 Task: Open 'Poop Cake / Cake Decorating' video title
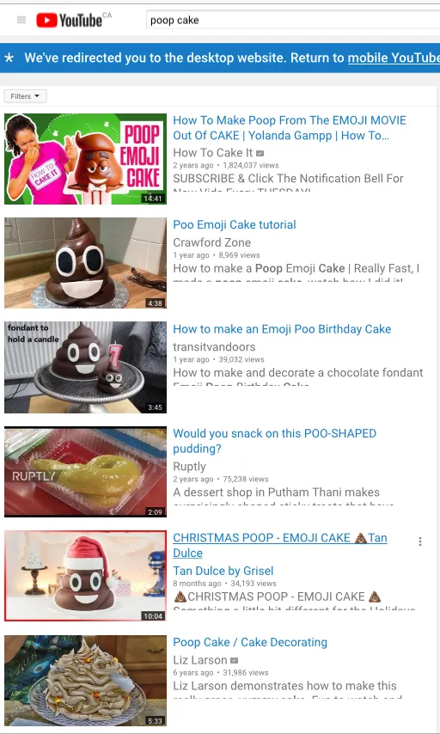(250, 642)
